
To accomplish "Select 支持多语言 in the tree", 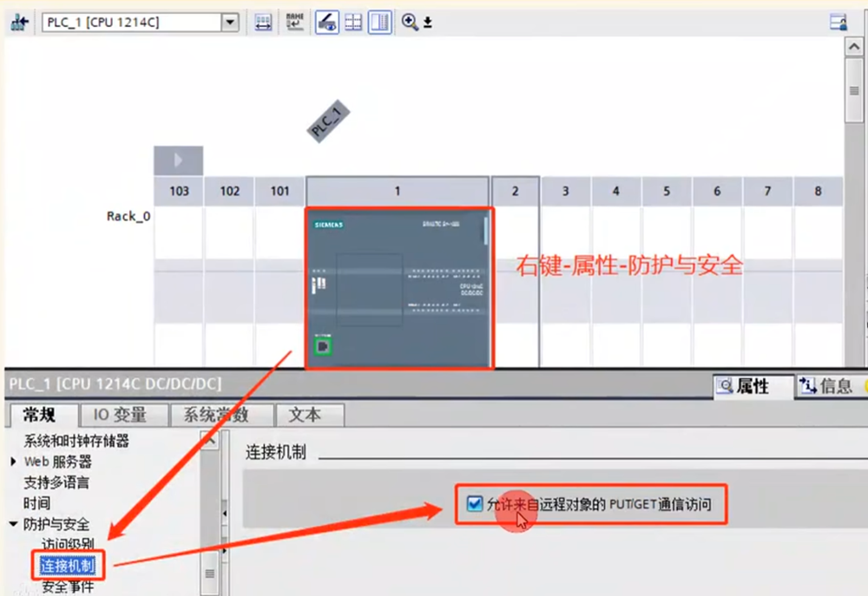I will click(56, 482).
